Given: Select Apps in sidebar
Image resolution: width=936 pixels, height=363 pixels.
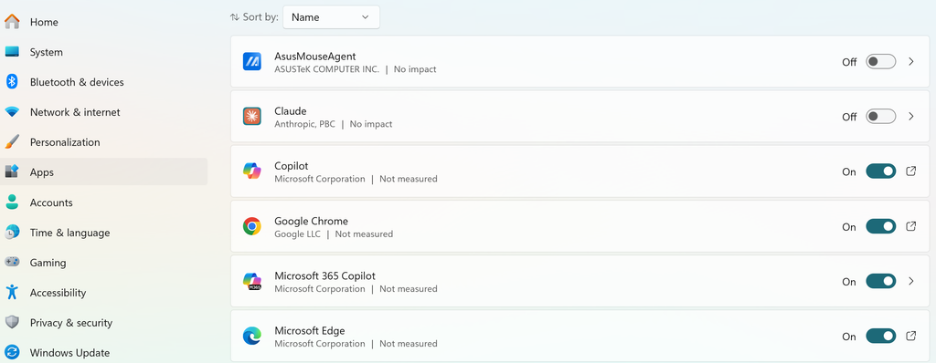Looking at the screenshot, I should [x=104, y=171].
